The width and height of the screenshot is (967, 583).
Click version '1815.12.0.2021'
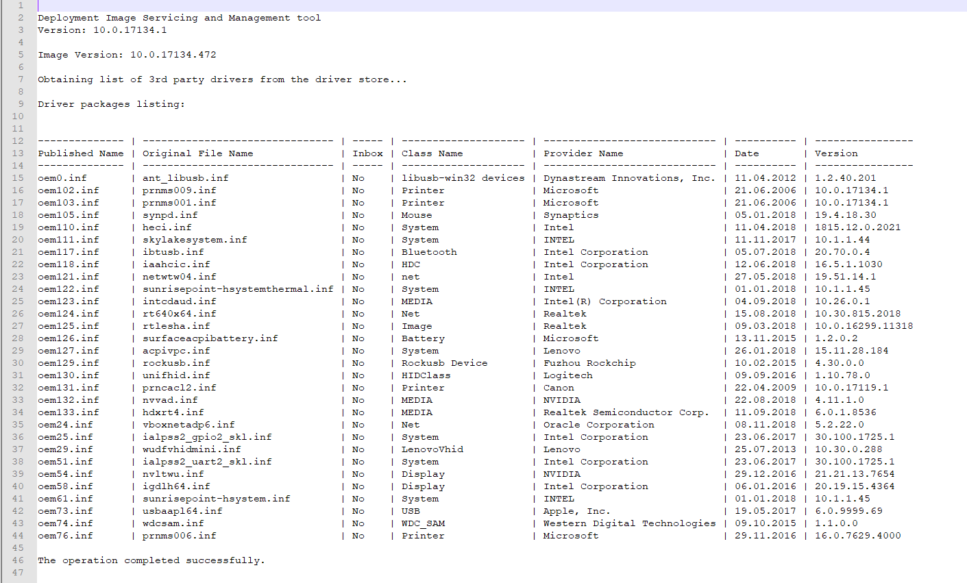pos(857,227)
